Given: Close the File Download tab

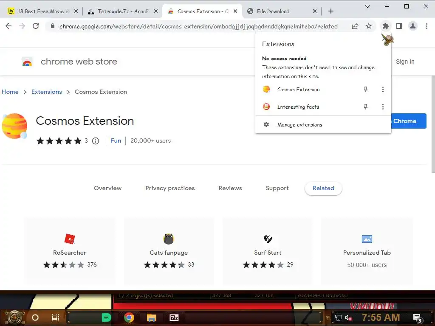Looking at the screenshot, I should [315, 11].
